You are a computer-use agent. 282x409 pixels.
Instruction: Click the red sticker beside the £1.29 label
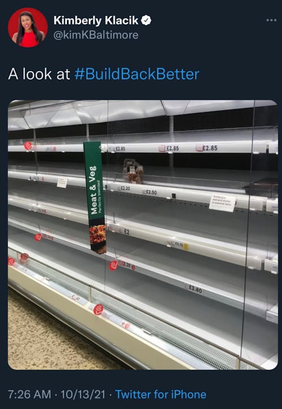113,266
